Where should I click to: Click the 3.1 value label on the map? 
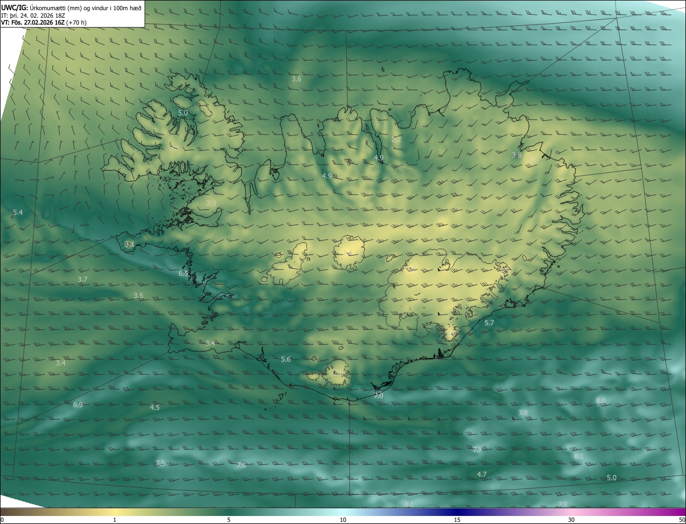click(129, 244)
